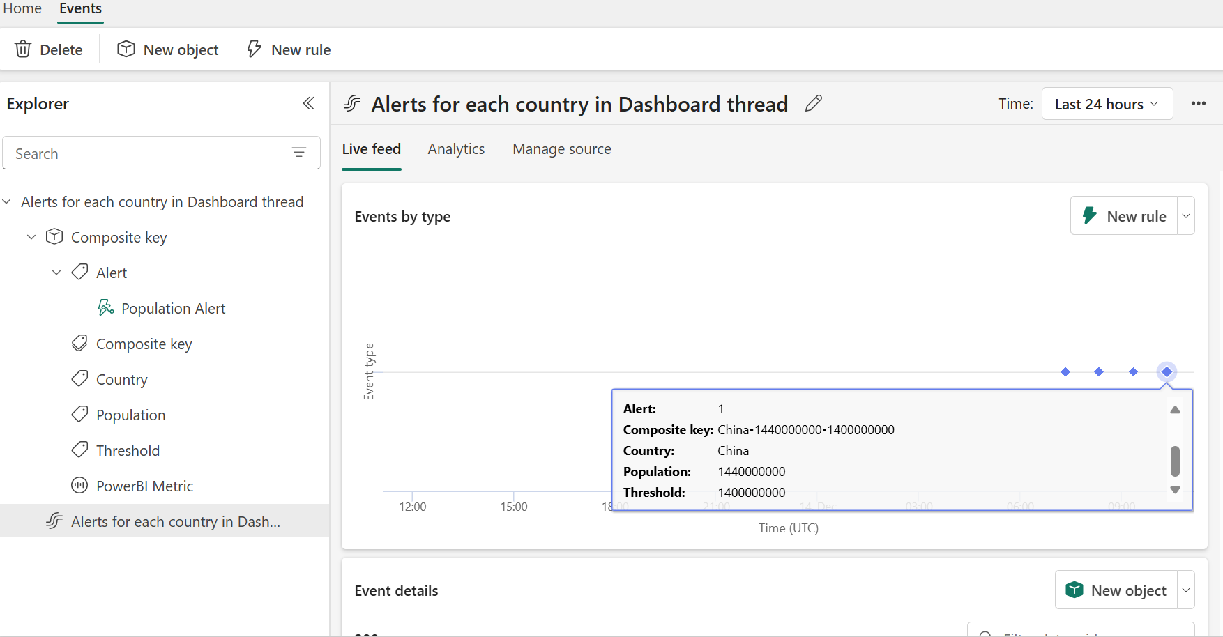Image resolution: width=1223 pixels, height=637 pixels.
Task: Click the tooltip scroll up arrow
Action: tap(1175, 410)
